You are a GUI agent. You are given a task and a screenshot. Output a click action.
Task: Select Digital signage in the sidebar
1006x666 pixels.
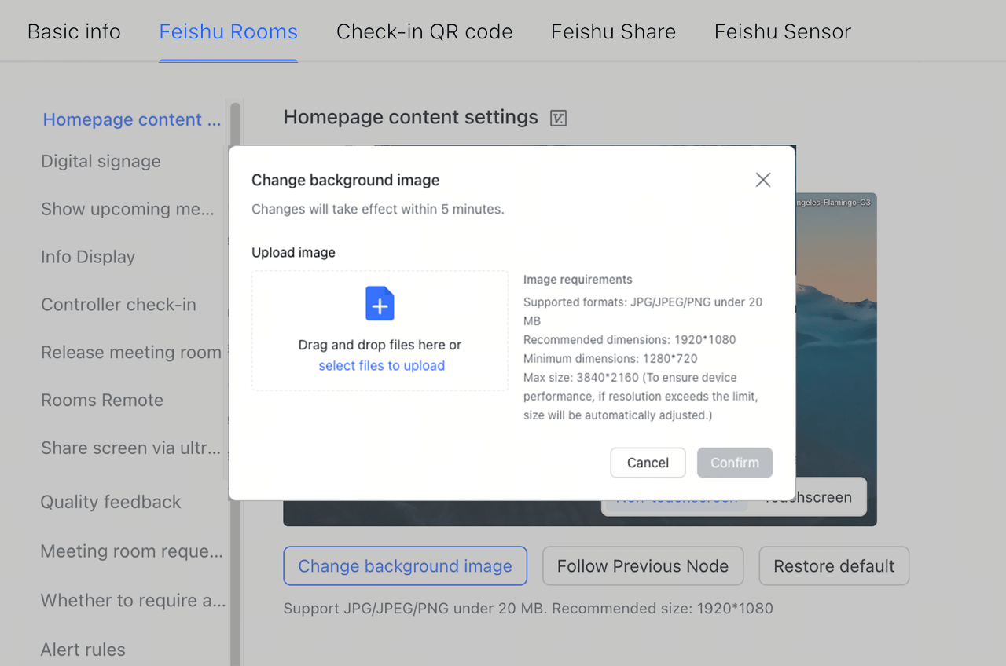point(101,161)
